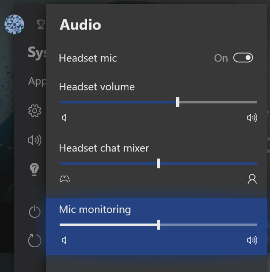The height and width of the screenshot is (272, 270).
Task: Open the Help lightbulb icon
Action: tap(34, 169)
